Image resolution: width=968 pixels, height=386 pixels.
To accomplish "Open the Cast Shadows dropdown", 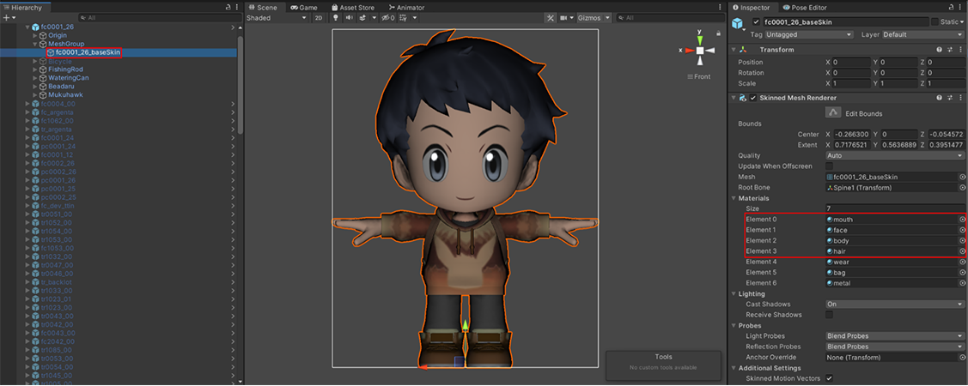I will pos(894,305).
